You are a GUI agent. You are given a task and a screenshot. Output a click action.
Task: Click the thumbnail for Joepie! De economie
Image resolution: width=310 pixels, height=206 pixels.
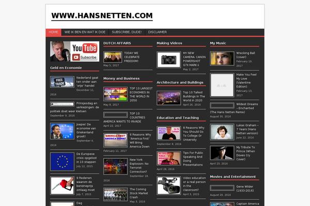click(x=62, y=131)
